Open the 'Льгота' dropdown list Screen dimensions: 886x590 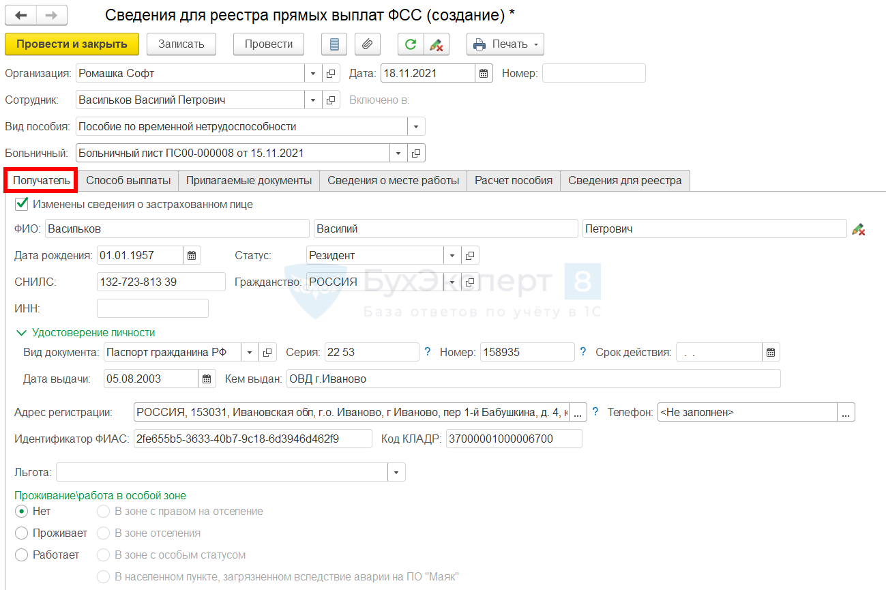(x=396, y=472)
